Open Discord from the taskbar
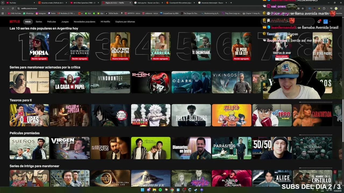 point(148,190)
